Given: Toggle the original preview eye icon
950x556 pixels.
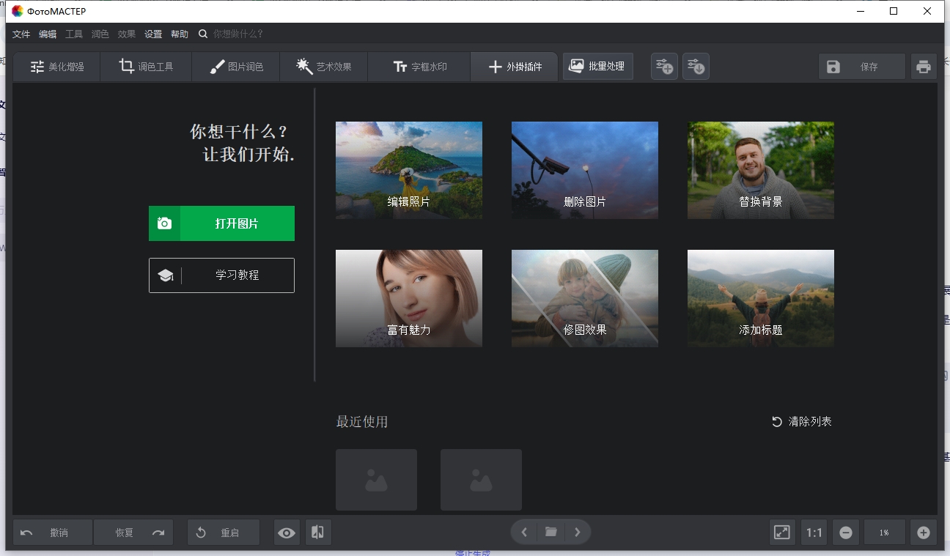Looking at the screenshot, I should click(287, 532).
